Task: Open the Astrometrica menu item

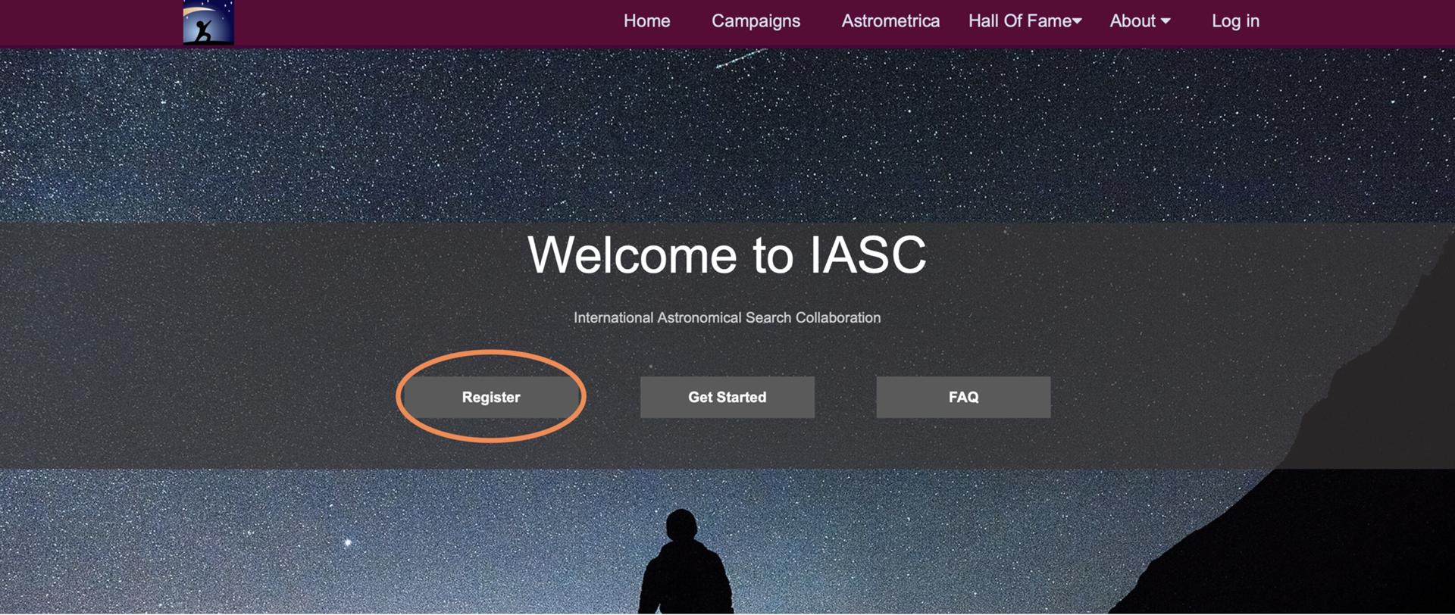Action: tap(890, 21)
